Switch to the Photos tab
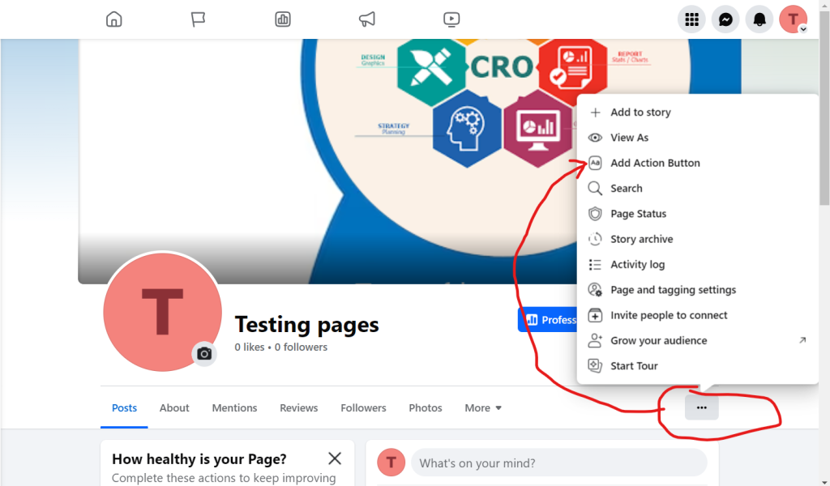Viewport: 830px width, 486px height. pos(425,407)
